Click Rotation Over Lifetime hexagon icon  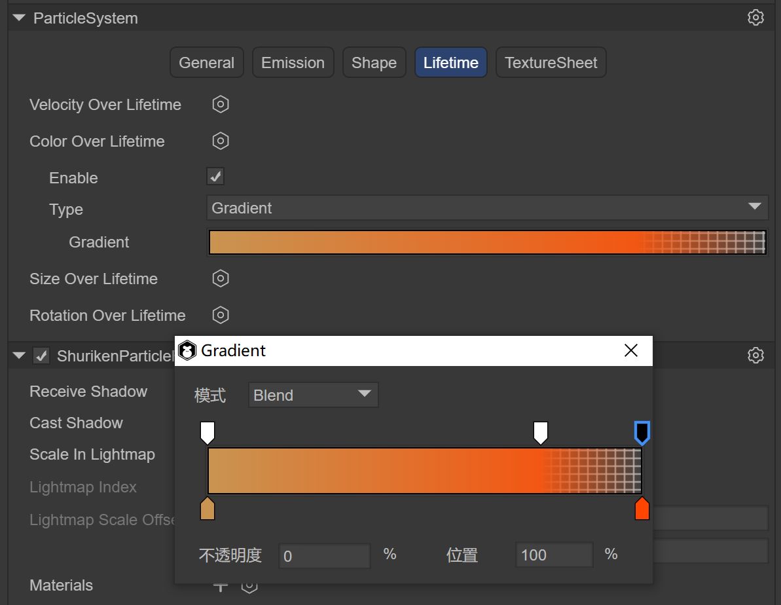click(221, 315)
